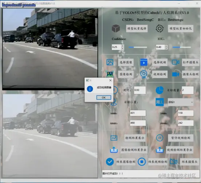Increase the Confidence spinbox value
This screenshot has width=201, height=183.
122,46
